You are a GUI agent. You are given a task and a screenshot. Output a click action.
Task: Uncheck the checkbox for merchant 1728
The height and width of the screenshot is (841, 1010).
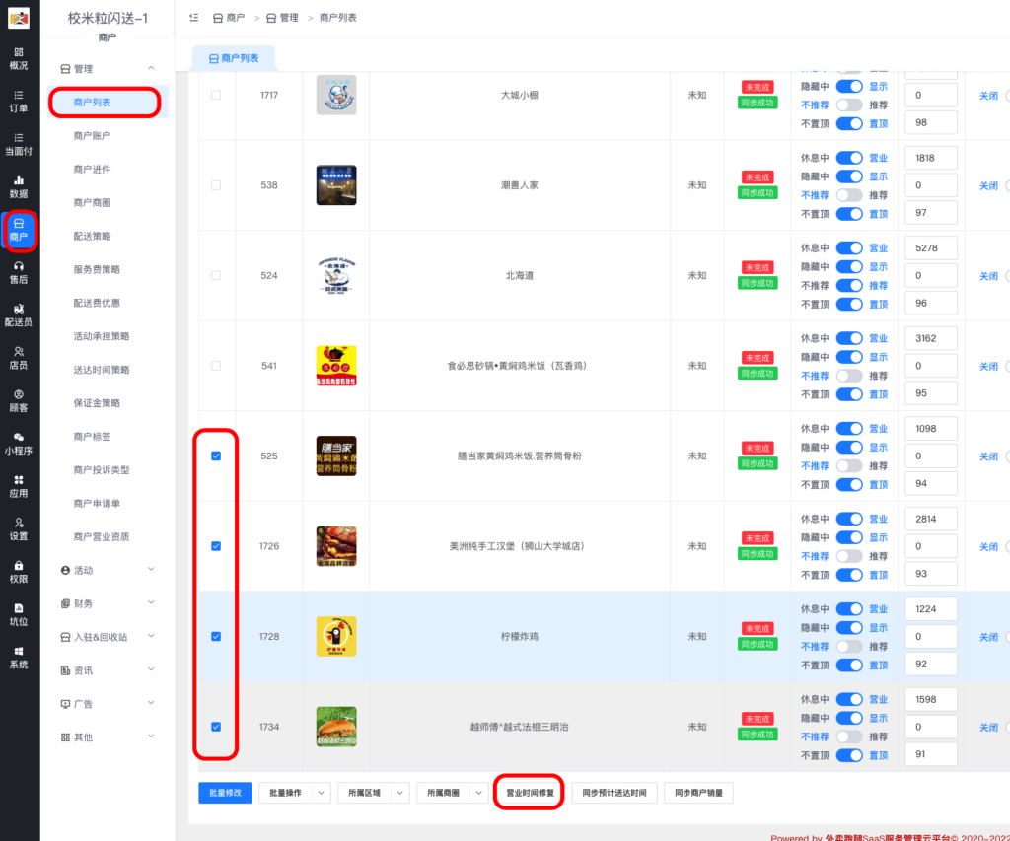click(216, 636)
